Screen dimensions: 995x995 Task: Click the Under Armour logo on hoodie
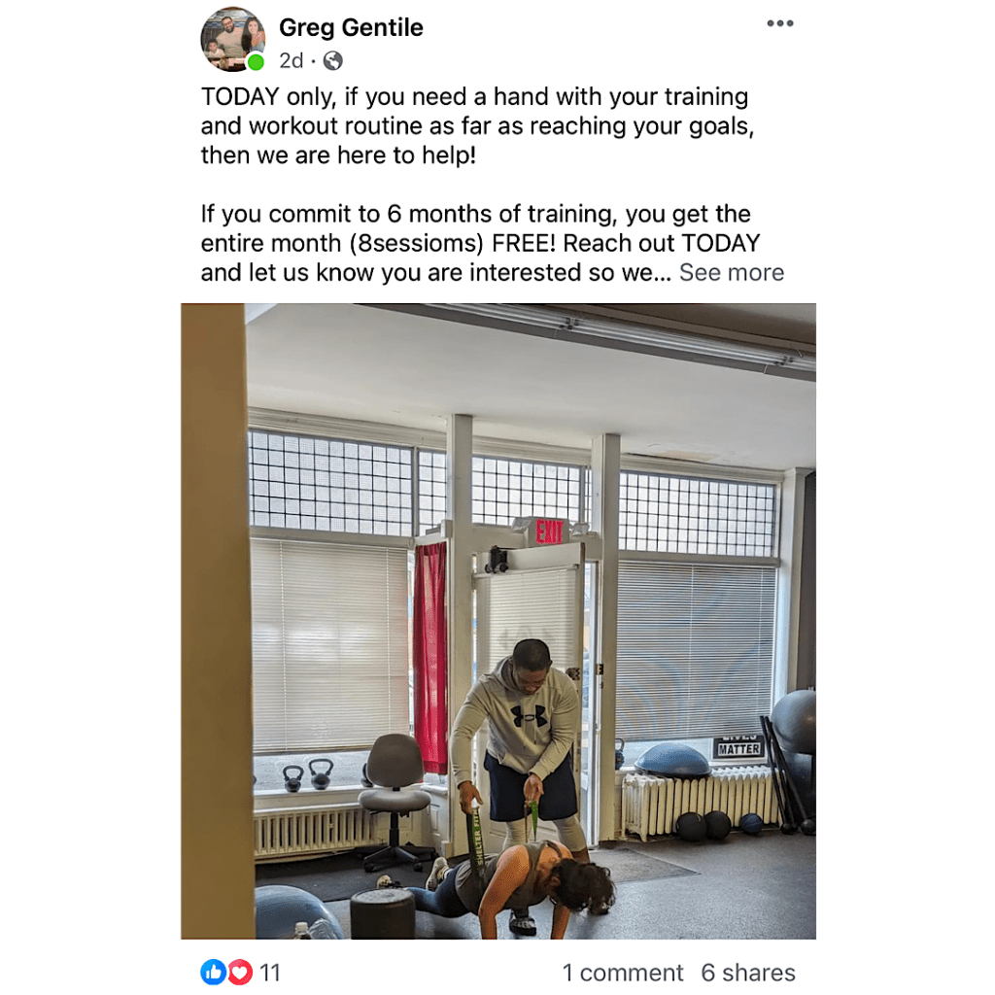coord(530,716)
